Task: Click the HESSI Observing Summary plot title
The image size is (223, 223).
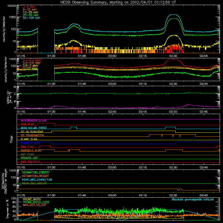Action: point(118,3)
